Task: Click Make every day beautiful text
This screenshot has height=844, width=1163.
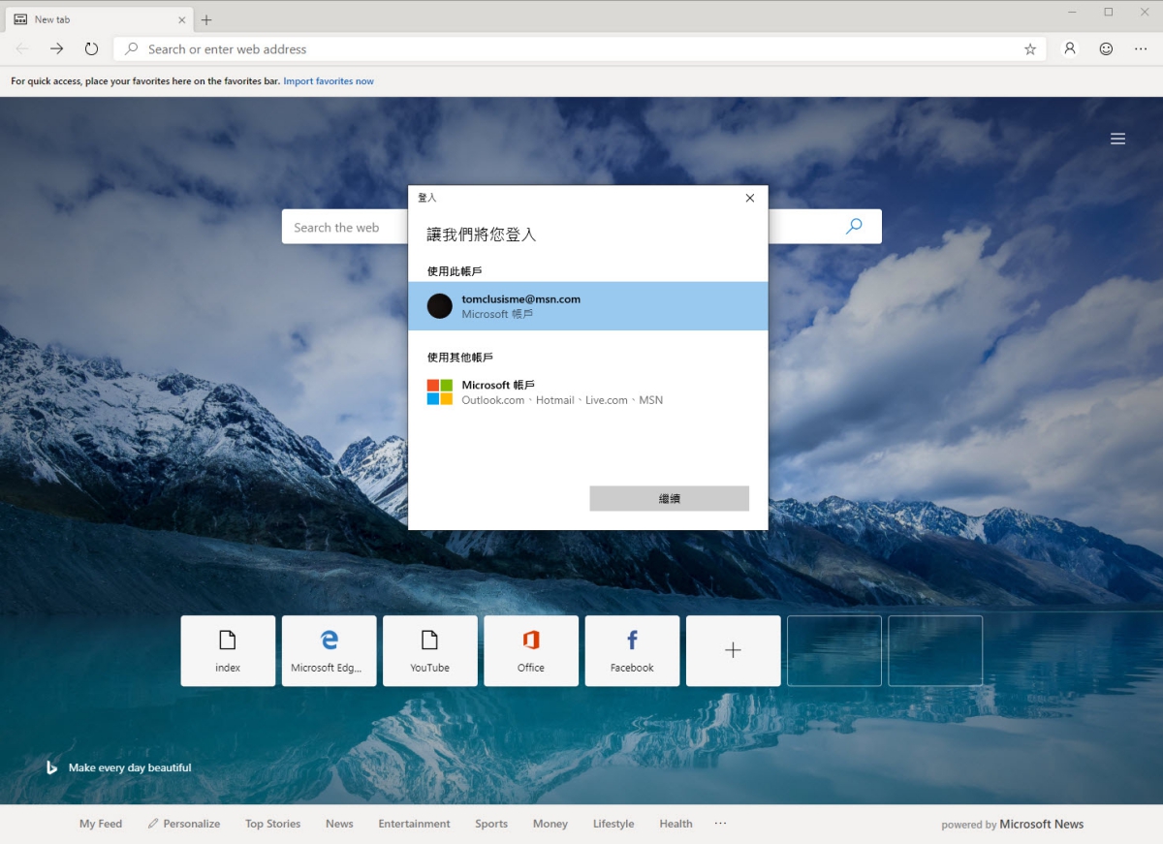Action: [130, 767]
